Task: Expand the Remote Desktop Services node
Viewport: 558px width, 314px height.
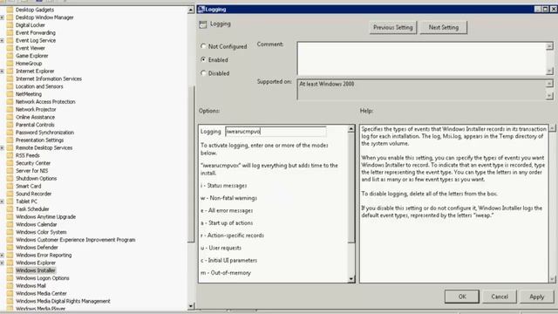Action: pyautogui.click(x=2, y=147)
